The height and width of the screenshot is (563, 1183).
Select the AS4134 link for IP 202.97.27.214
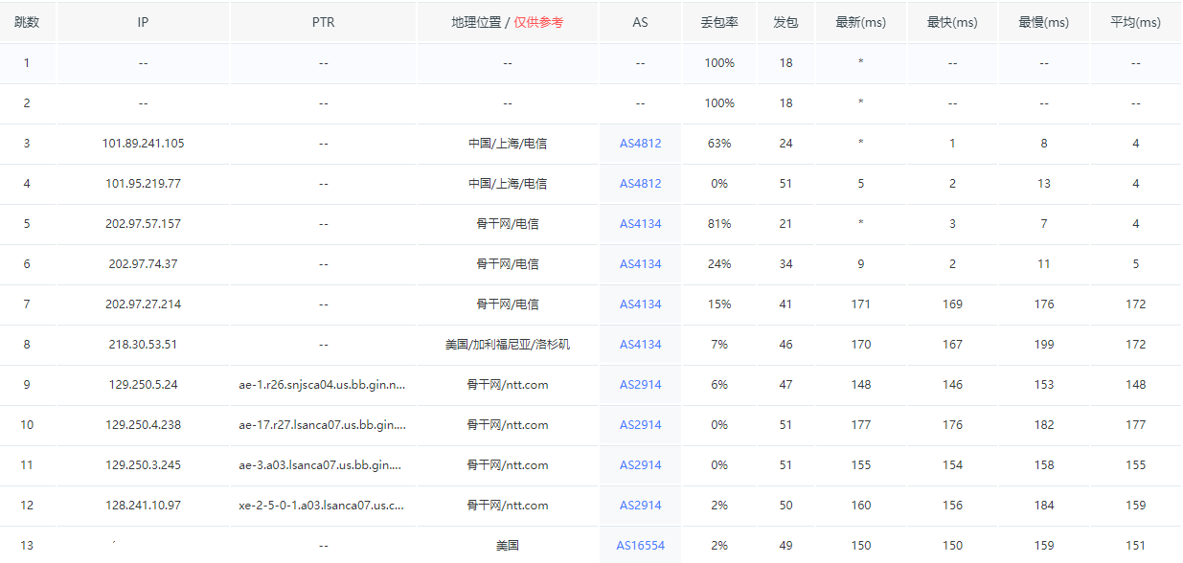(x=640, y=304)
